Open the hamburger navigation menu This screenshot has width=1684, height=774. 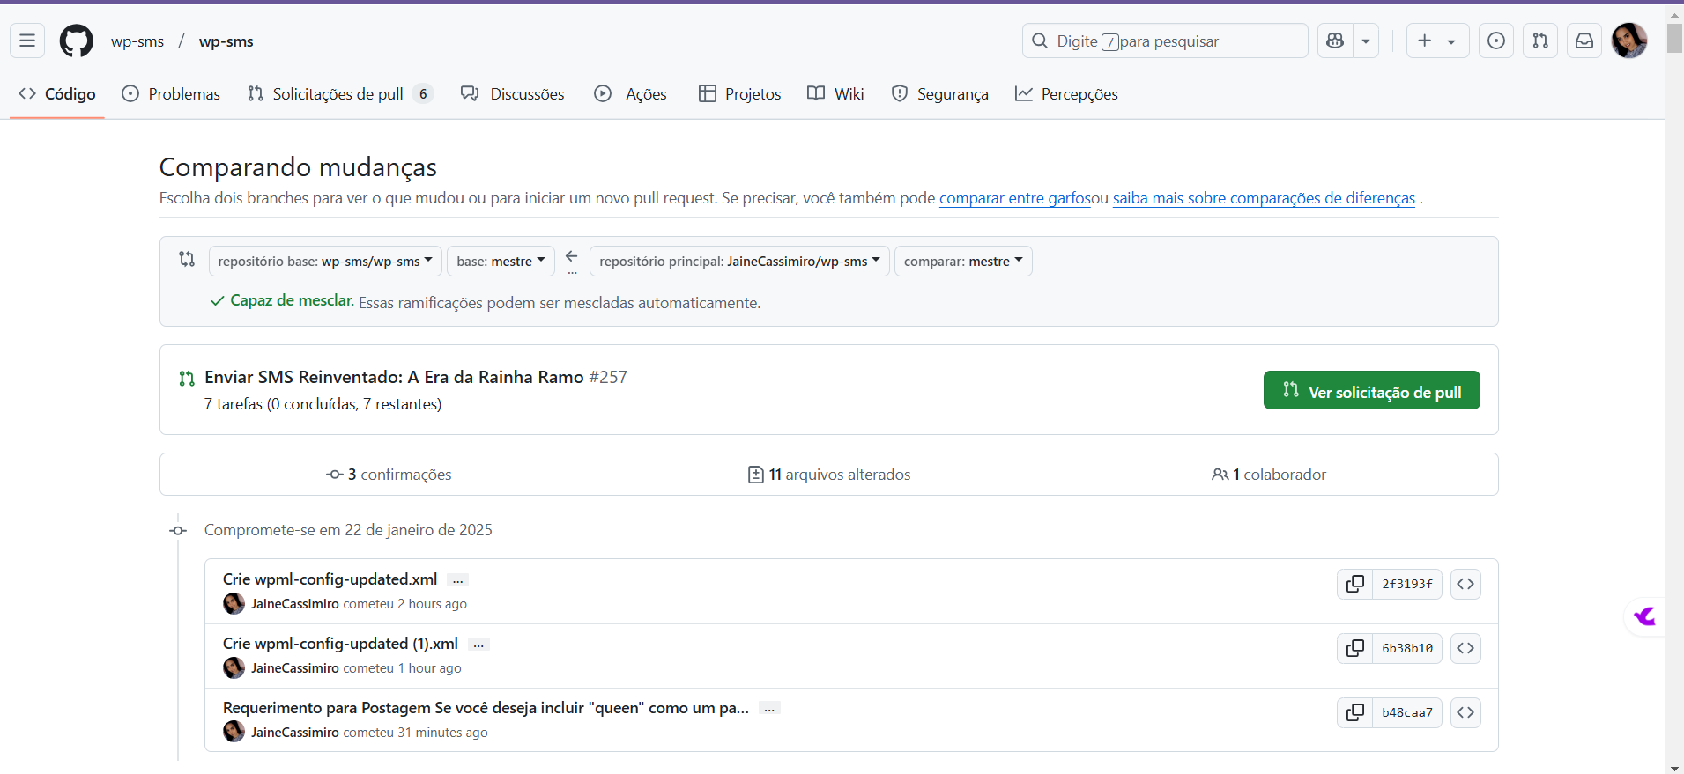[27, 41]
